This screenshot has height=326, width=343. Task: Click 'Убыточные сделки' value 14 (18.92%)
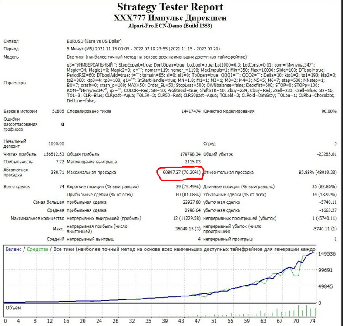click(x=324, y=194)
